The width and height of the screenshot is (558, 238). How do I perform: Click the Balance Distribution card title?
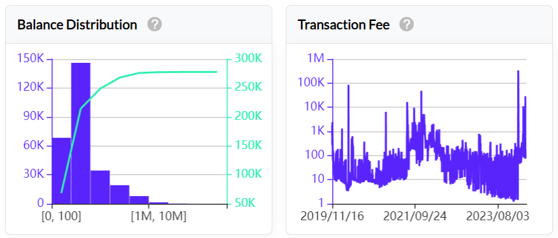(x=77, y=25)
